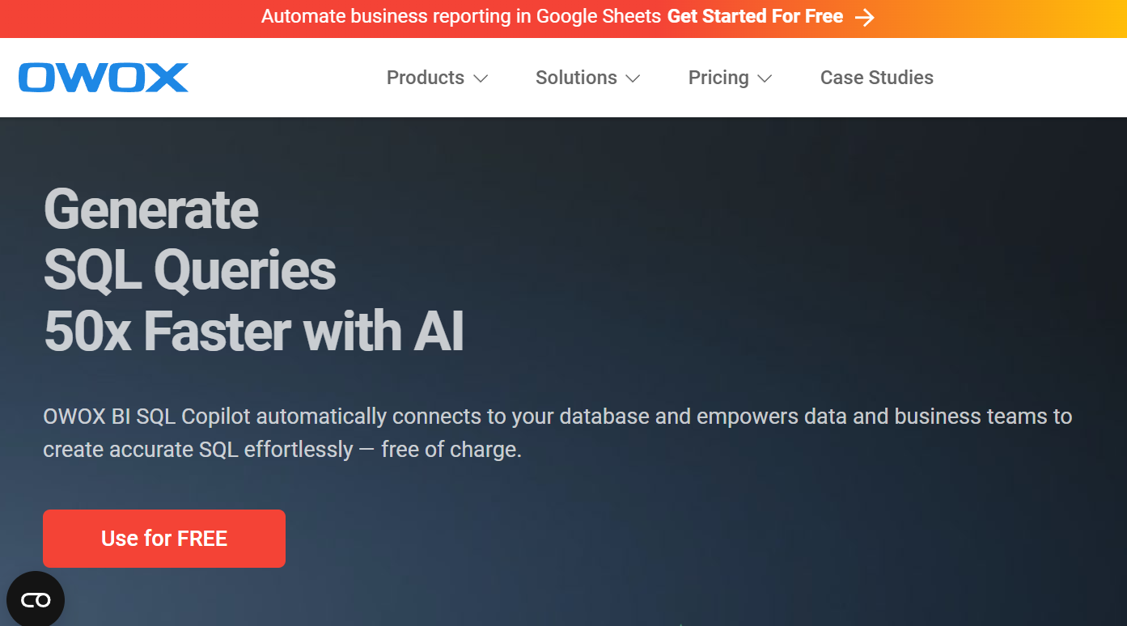This screenshot has height=626, width=1127.
Task: Select the Pricing menu label
Action: (718, 78)
